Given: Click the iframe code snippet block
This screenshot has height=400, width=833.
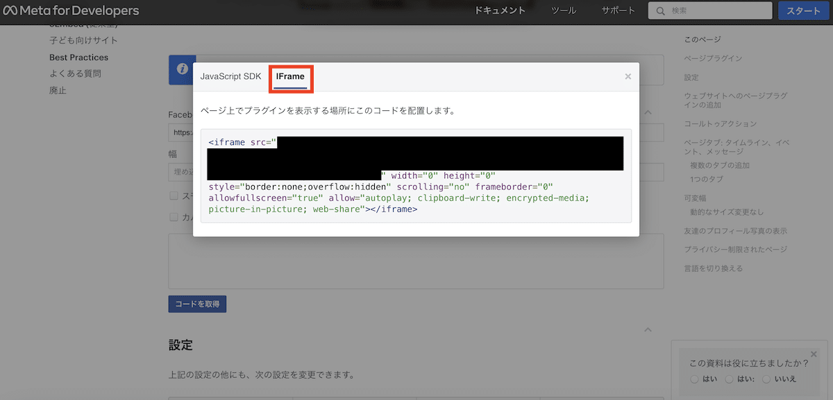Looking at the screenshot, I should (x=416, y=175).
